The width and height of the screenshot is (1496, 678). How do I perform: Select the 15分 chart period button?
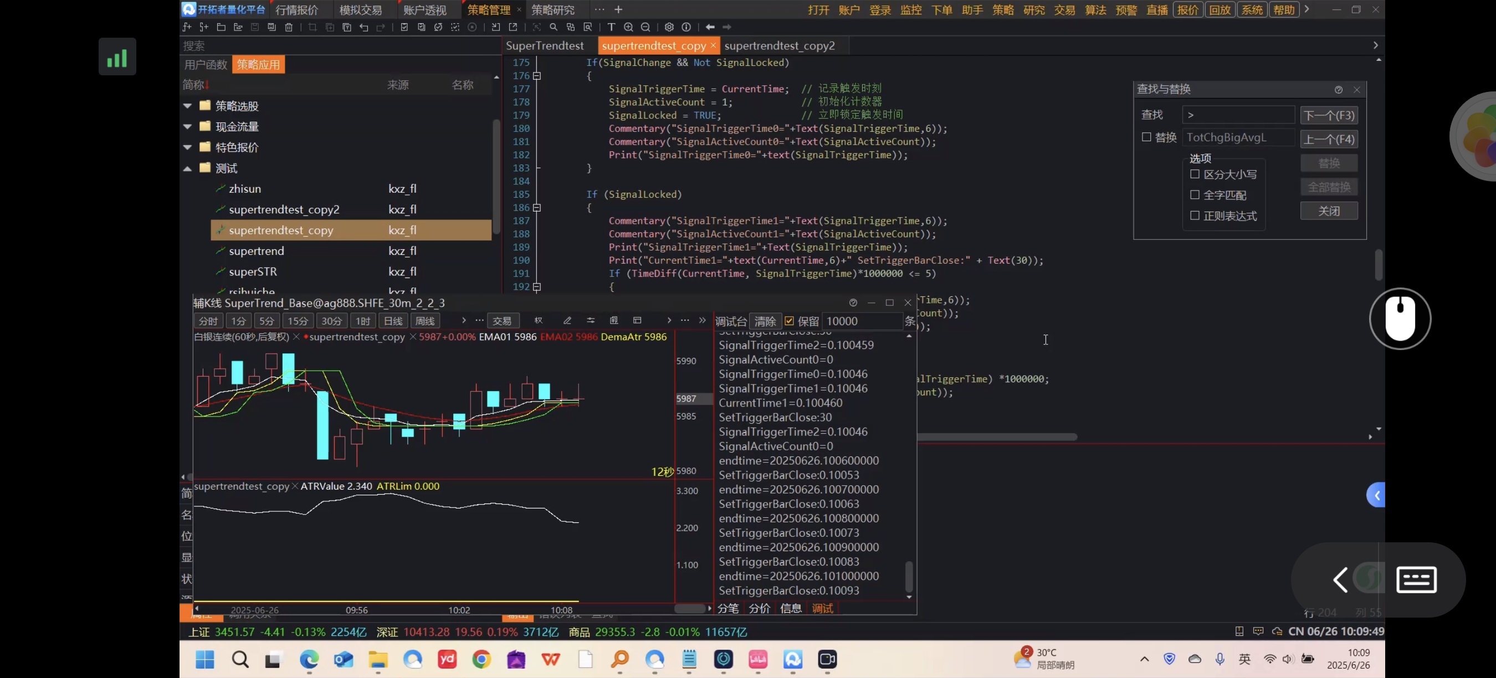tap(298, 321)
